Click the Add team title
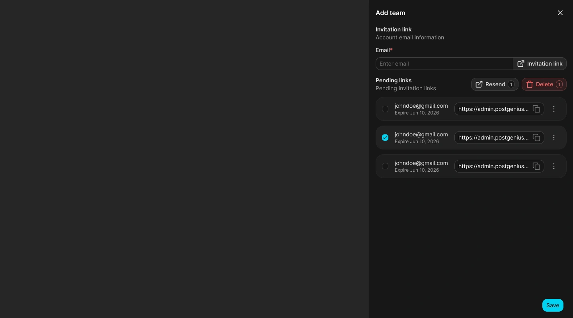Viewport: 573px width, 318px height. point(390,13)
